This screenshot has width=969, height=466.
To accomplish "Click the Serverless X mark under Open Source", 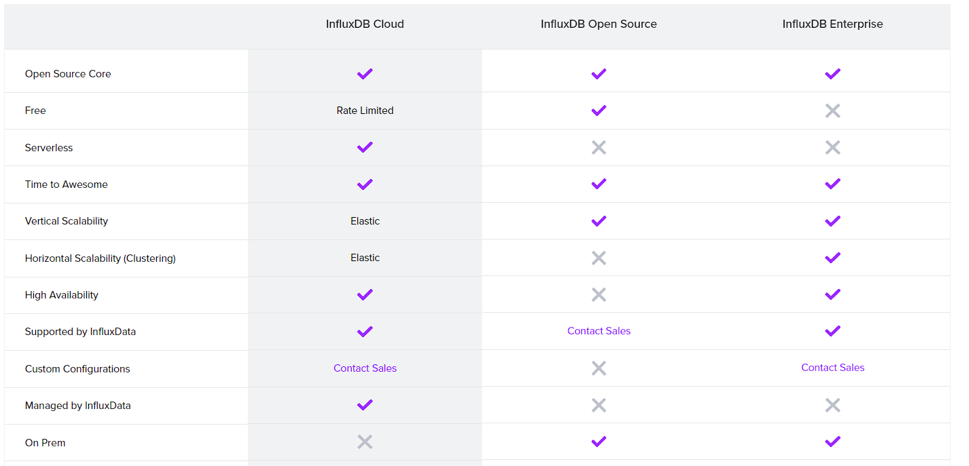I will [598, 147].
